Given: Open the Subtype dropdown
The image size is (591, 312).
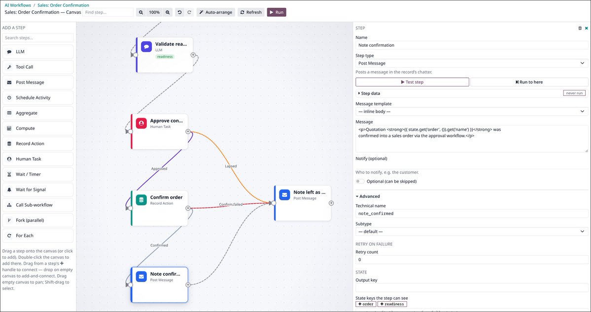Looking at the screenshot, I should [x=472, y=231].
